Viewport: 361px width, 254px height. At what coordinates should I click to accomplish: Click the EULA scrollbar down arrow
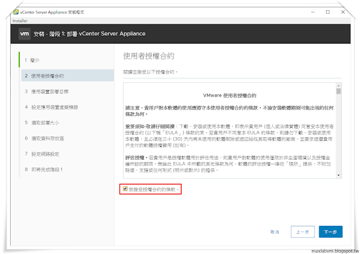pos(338,175)
